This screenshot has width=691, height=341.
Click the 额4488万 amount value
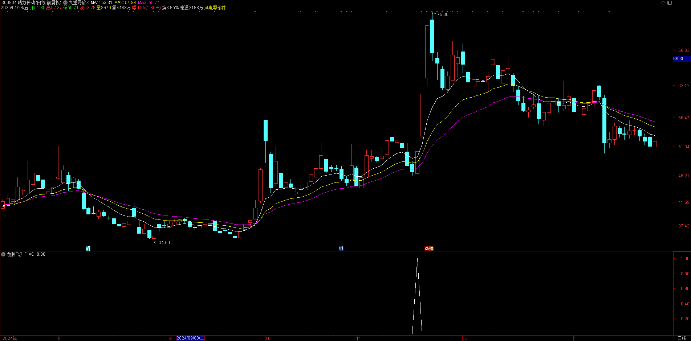(121, 8)
